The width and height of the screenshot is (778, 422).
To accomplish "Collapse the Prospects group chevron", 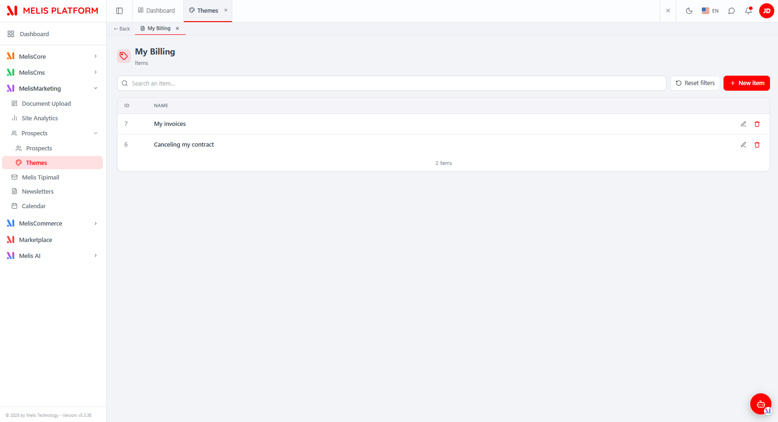I will pos(95,133).
